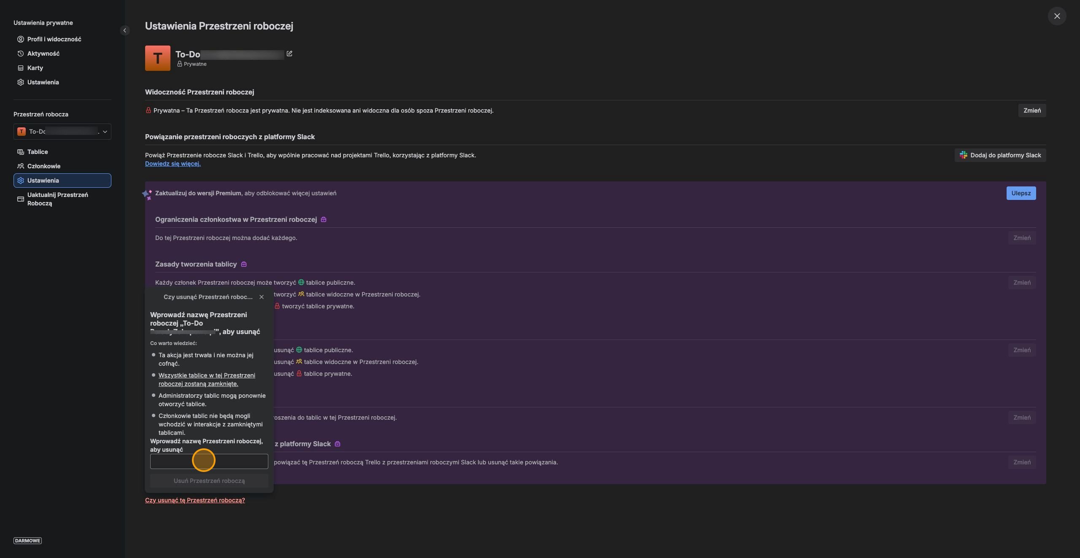The width and height of the screenshot is (1080, 558).
Task: Close the delete workspace confirmation popup
Action: [262, 297]
